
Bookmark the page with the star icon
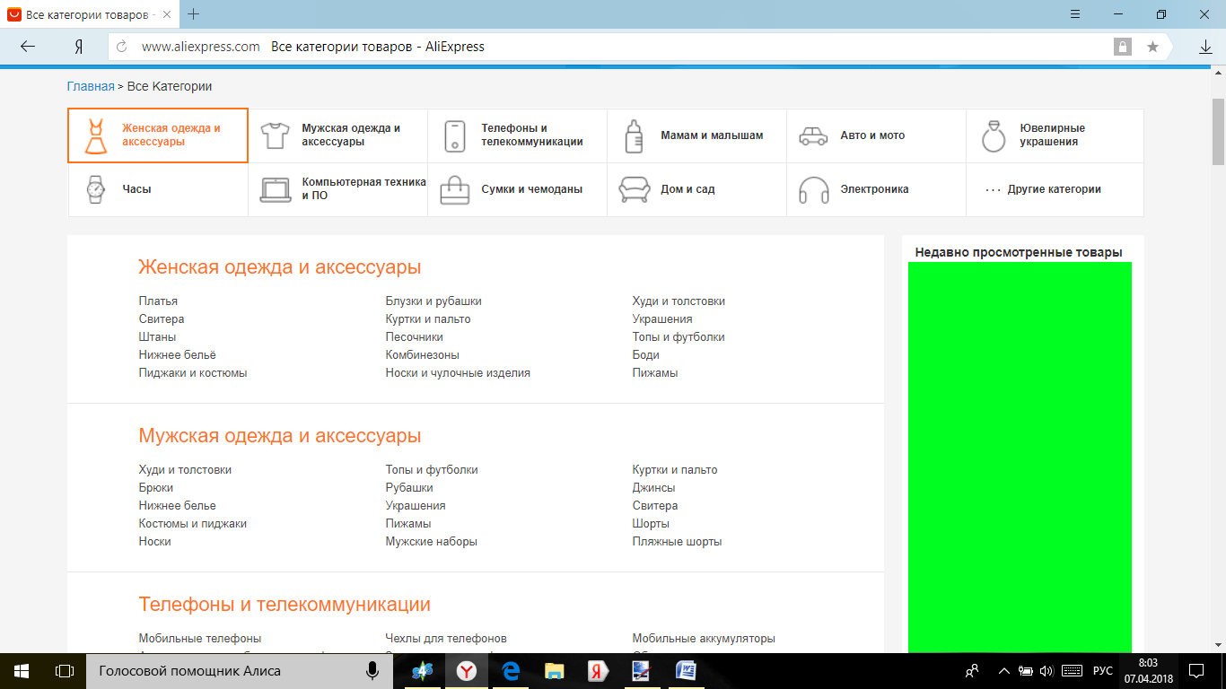tap(1152, 47)
